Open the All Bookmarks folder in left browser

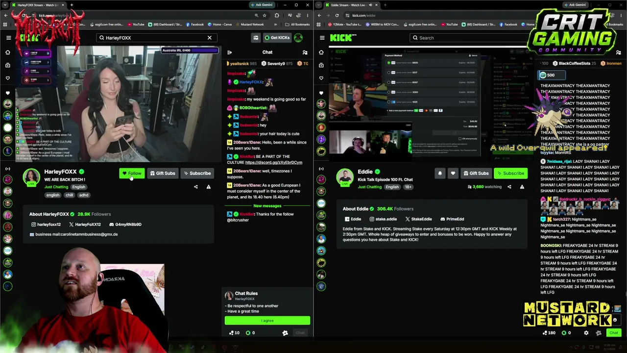tap(298, 25)
